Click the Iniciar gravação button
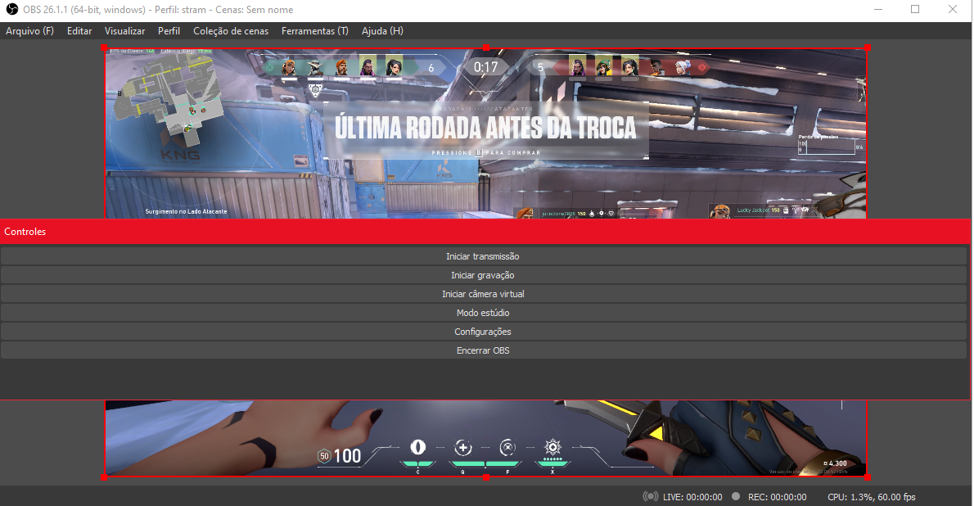Viewport: 974px width, 506px height. pos(483,275)
